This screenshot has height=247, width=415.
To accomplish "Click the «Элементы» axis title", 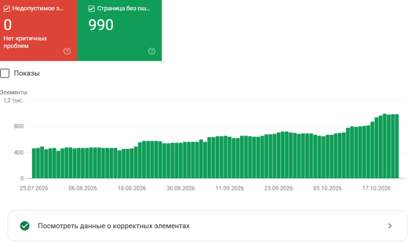I will (14, 92).
